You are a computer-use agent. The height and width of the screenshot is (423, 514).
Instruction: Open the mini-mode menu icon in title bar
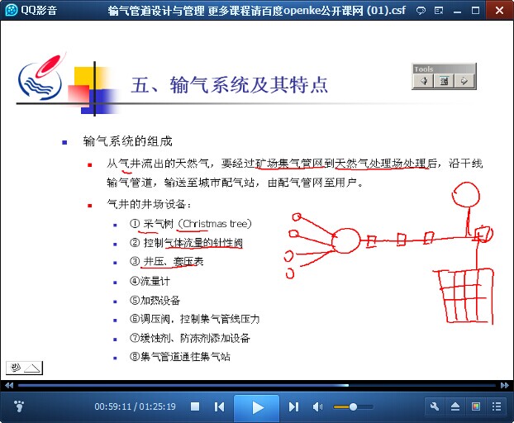pyautogui.click(x=439, y=11)
